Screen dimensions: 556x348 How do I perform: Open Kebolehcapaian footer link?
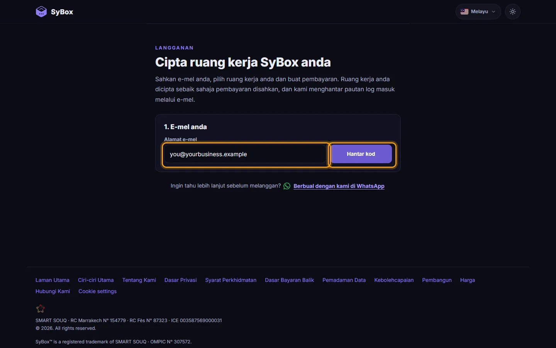pos(394,280)
